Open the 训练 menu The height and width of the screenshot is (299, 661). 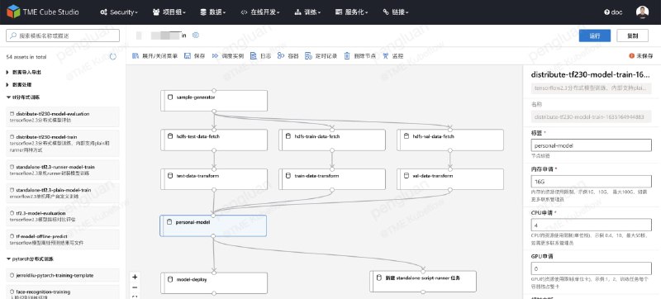(307, 12)
